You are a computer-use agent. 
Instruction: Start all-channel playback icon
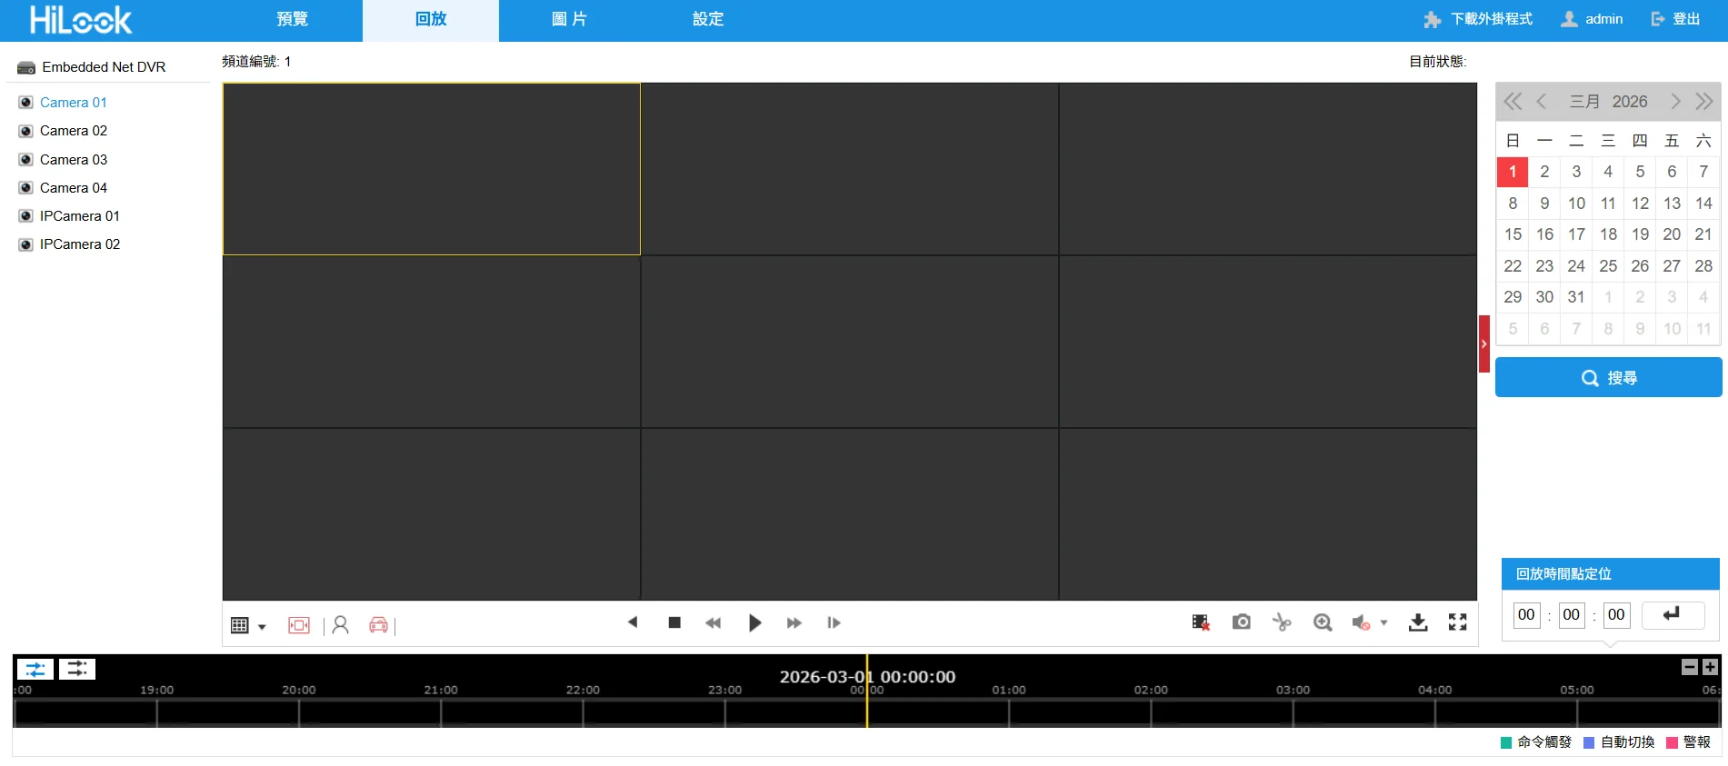299,625
